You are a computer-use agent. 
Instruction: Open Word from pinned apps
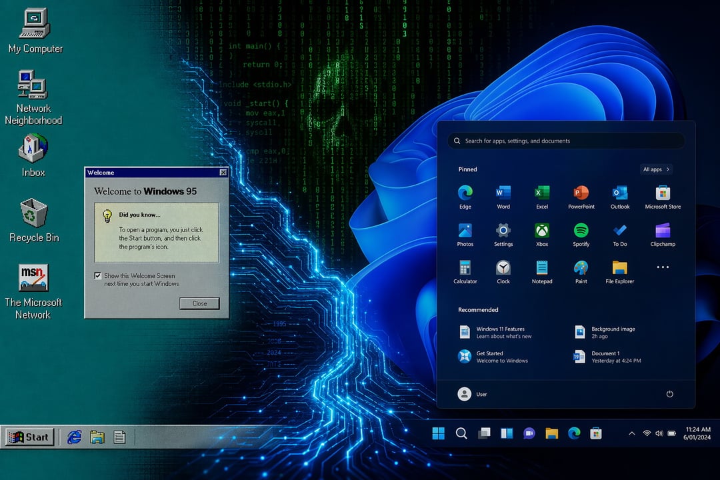(503, 197)
